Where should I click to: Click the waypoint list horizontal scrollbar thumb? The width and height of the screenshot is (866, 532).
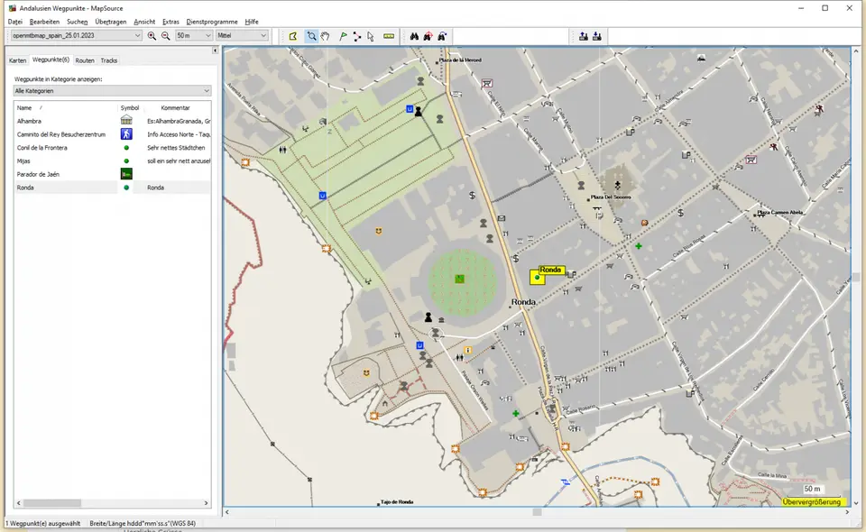[52, 503]
